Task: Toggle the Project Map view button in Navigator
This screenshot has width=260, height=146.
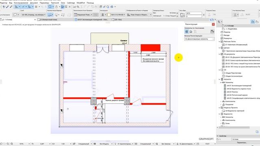Action: (253, 21)
